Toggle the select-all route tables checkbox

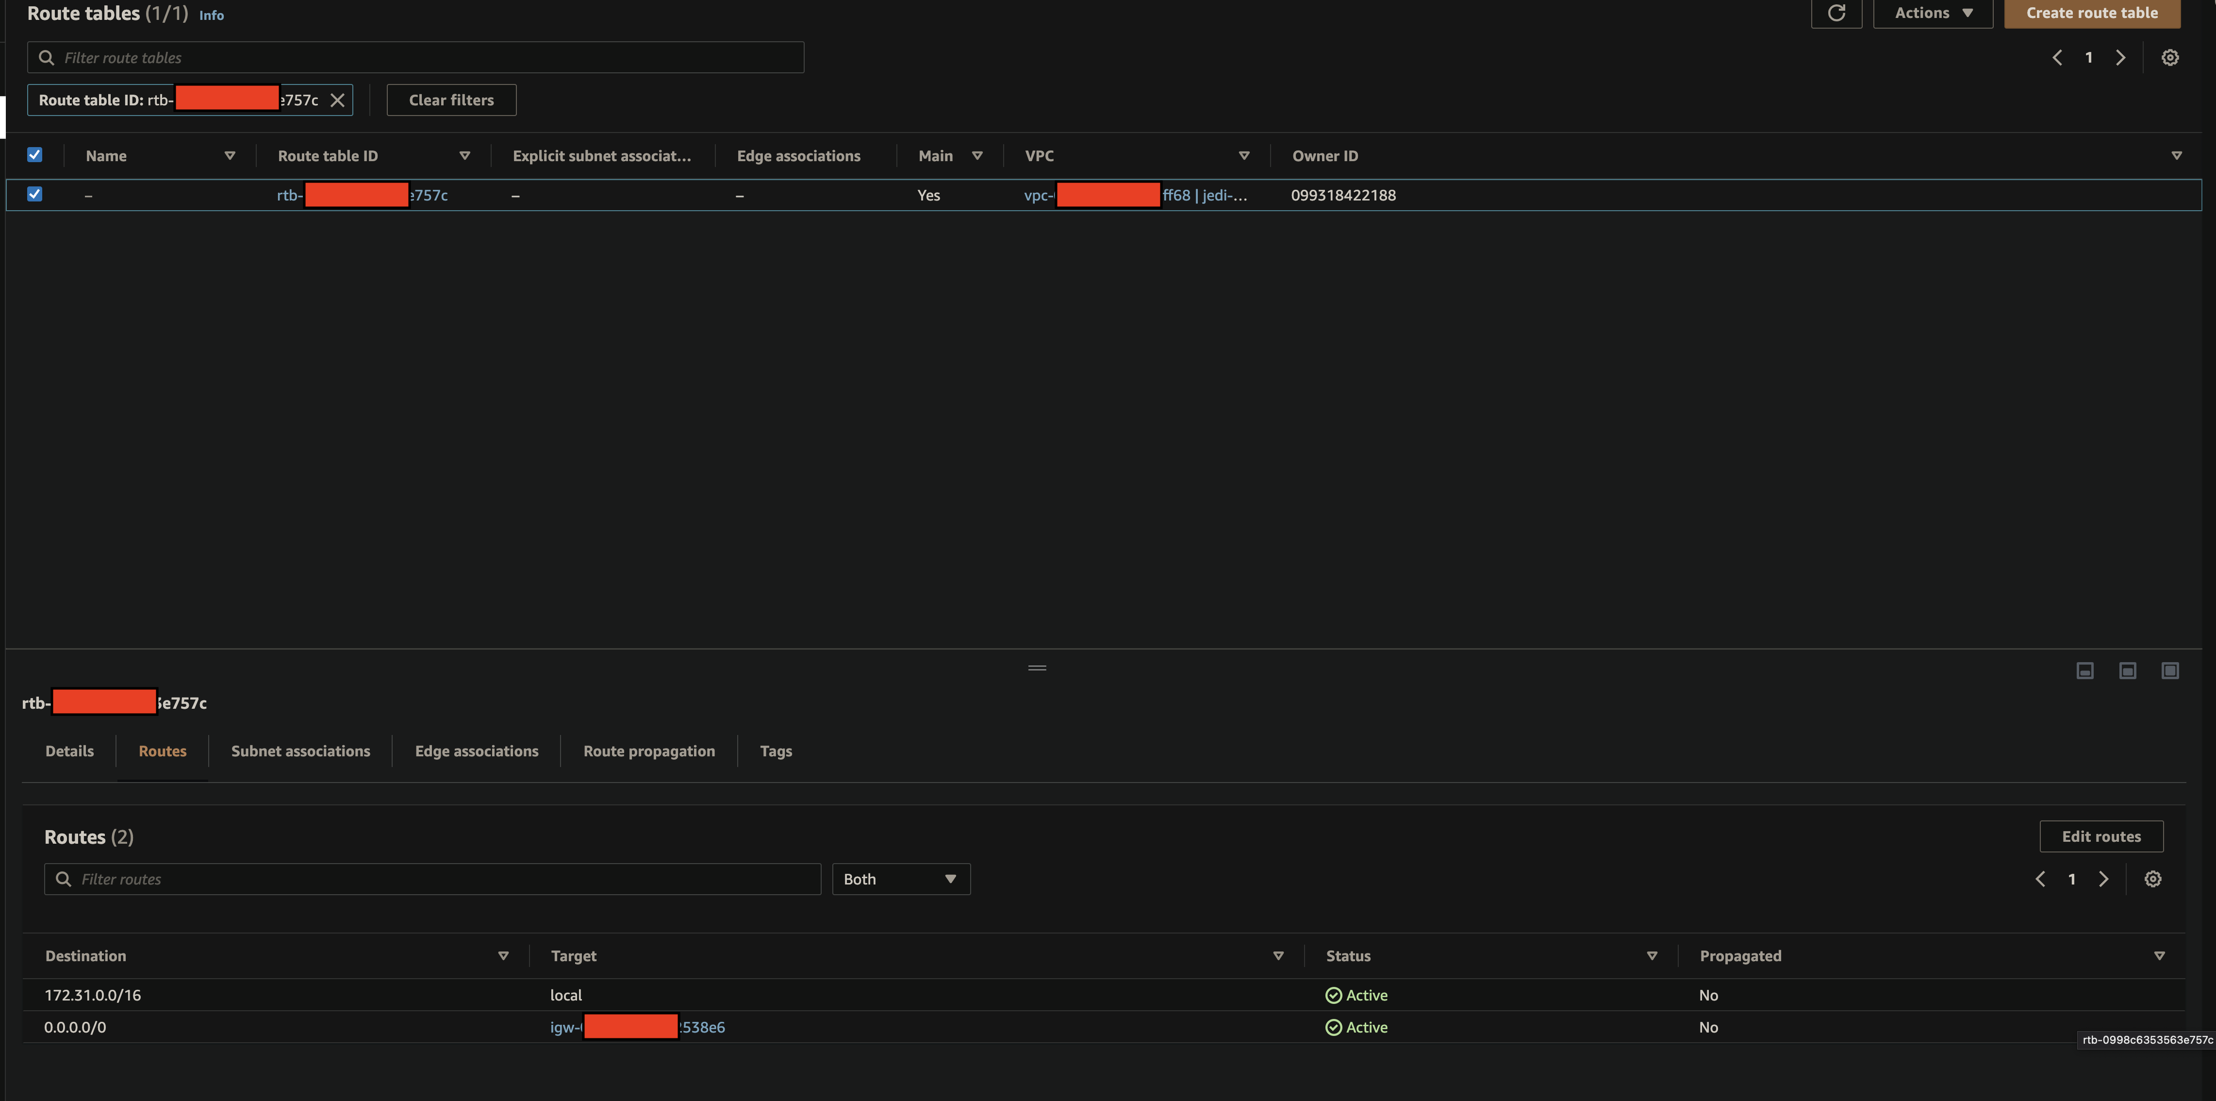(x=34, y=155)
